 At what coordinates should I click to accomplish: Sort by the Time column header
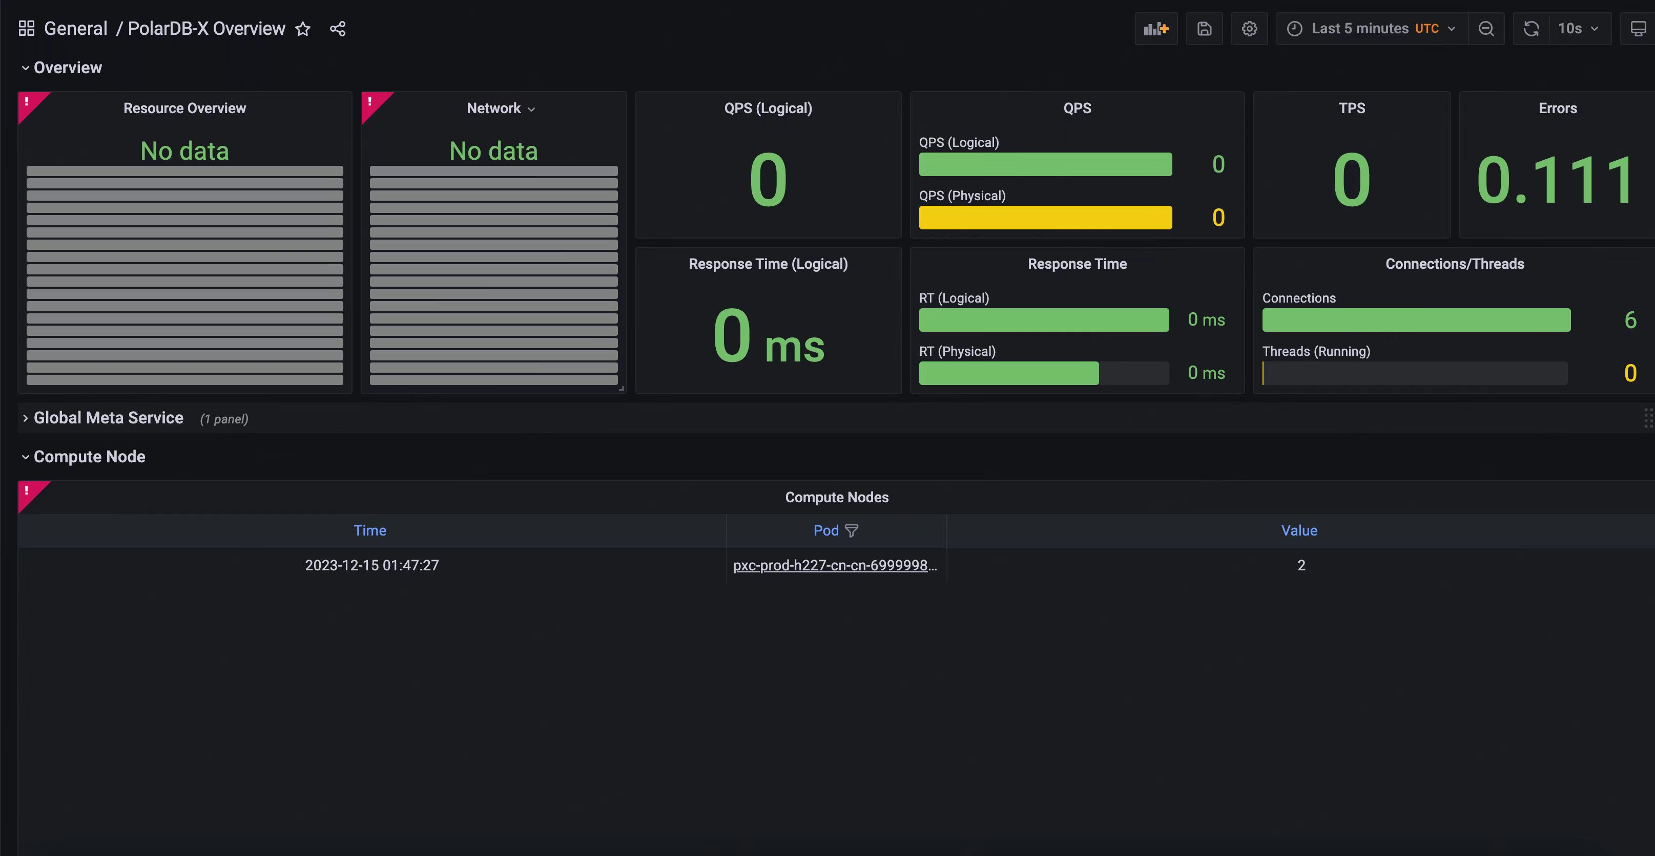pos(370,530)
